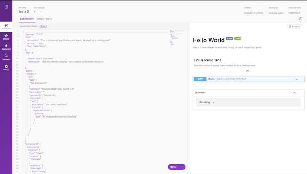
Task: Switch to the Version History tab
Action: pyautogui.click(x=44, y=19)
